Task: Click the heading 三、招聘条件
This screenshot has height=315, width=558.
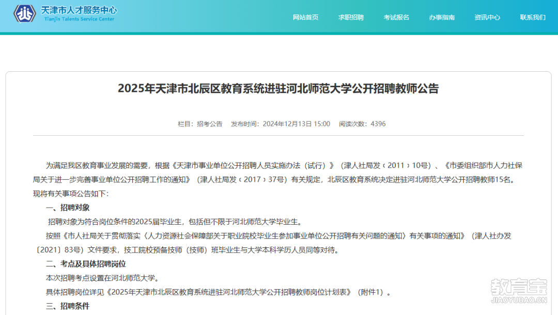Action: (68, 306)
